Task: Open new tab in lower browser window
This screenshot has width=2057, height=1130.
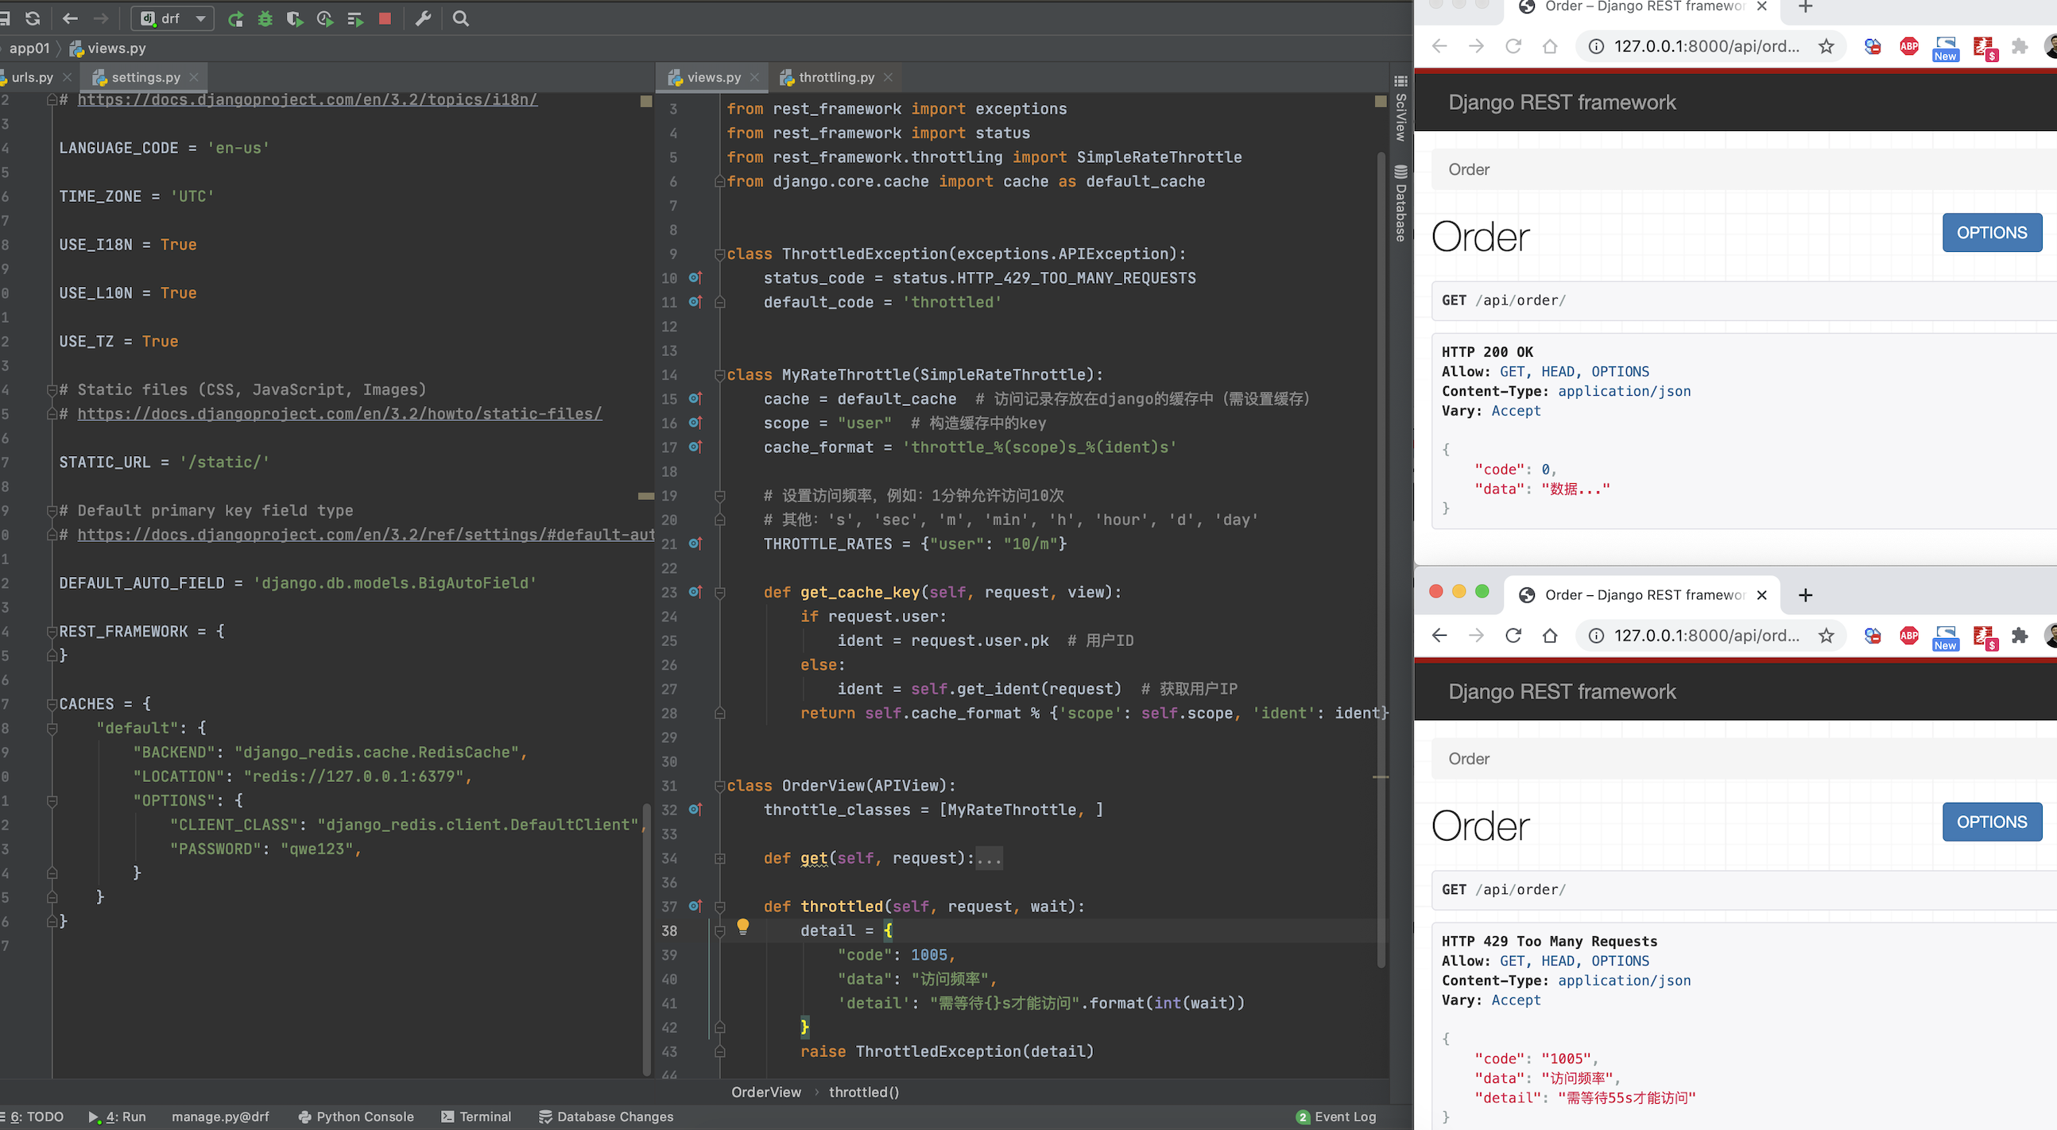Action: [1805, 595]
